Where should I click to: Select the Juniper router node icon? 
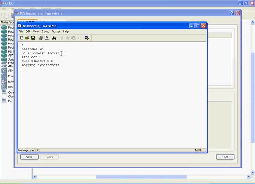tap(4, 59)
